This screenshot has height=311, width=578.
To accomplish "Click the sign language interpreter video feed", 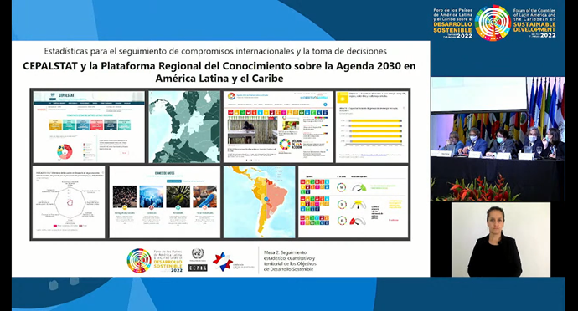I will point(501,239).
